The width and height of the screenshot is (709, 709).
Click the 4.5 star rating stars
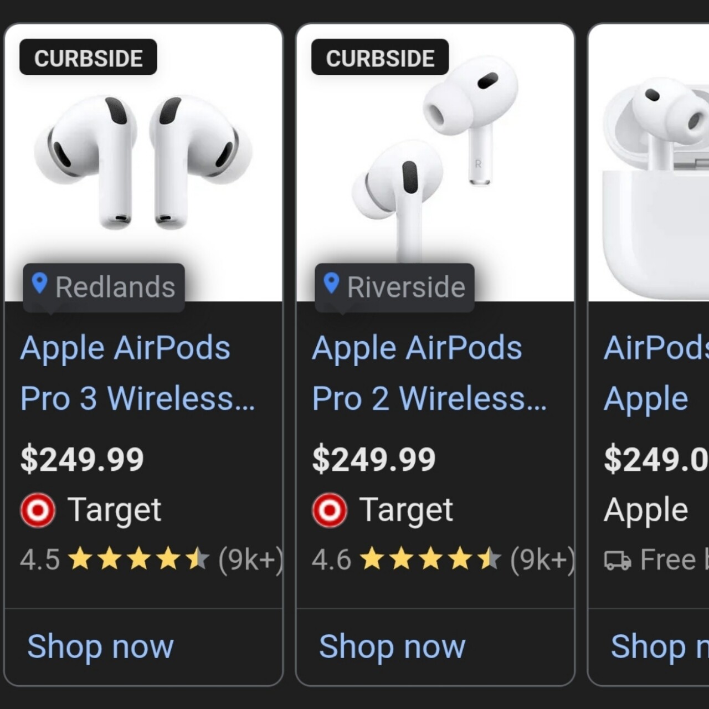pyautogui.click(x=138, y=559)
